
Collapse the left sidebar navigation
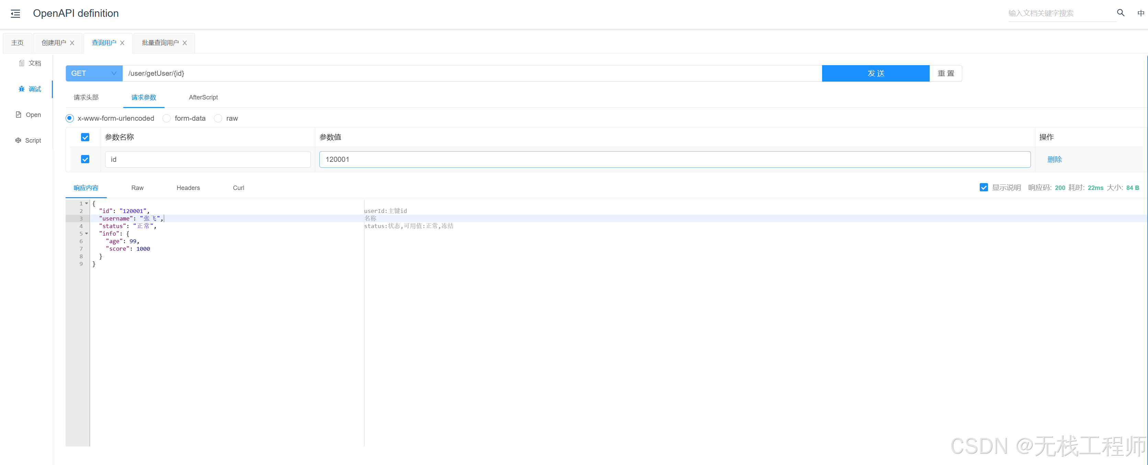(x=15, y=13)
